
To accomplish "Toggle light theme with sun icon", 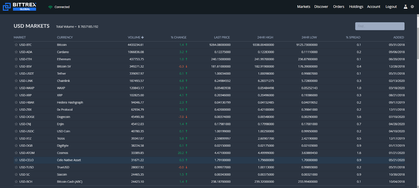I will point(412,7).
